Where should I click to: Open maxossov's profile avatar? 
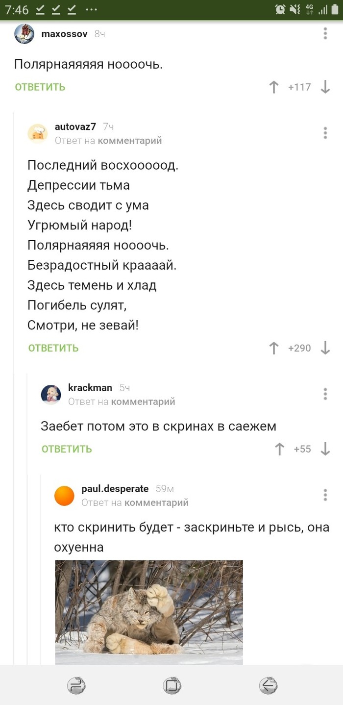pos(24,34)
